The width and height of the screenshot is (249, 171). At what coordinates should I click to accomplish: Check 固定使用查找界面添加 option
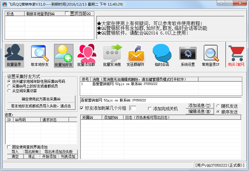[9, 147]
